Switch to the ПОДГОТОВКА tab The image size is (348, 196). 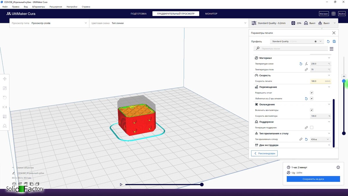coord(139,14)
